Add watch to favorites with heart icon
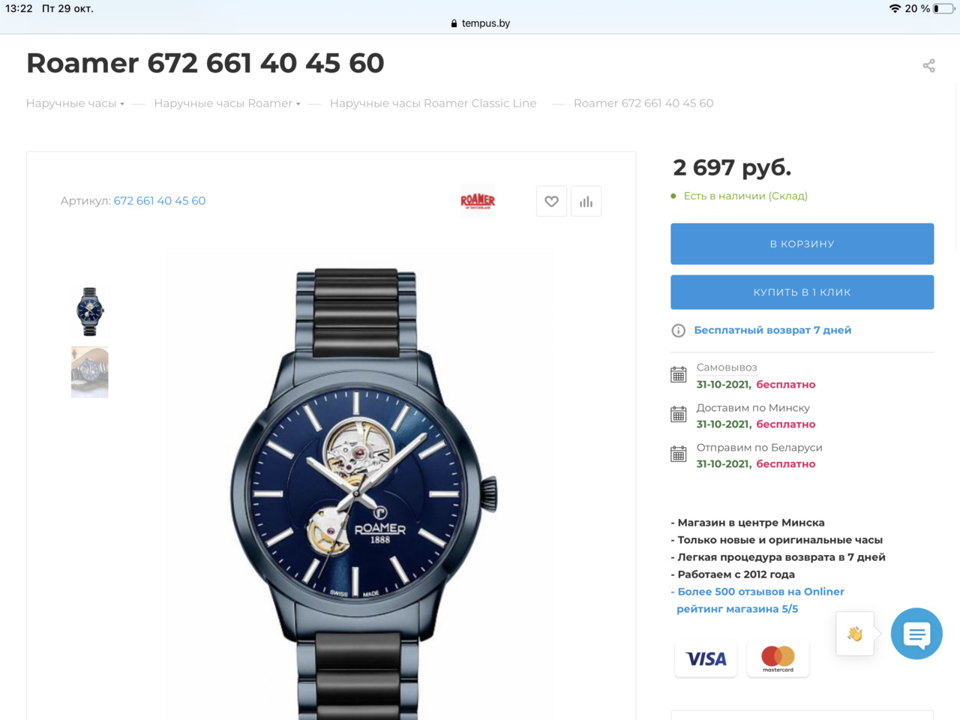960x720 pixels. point(551,201)
